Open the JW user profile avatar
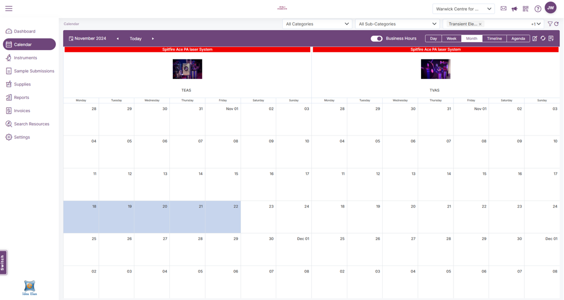This screenshot has height=300, width=564. pos(551,8)
